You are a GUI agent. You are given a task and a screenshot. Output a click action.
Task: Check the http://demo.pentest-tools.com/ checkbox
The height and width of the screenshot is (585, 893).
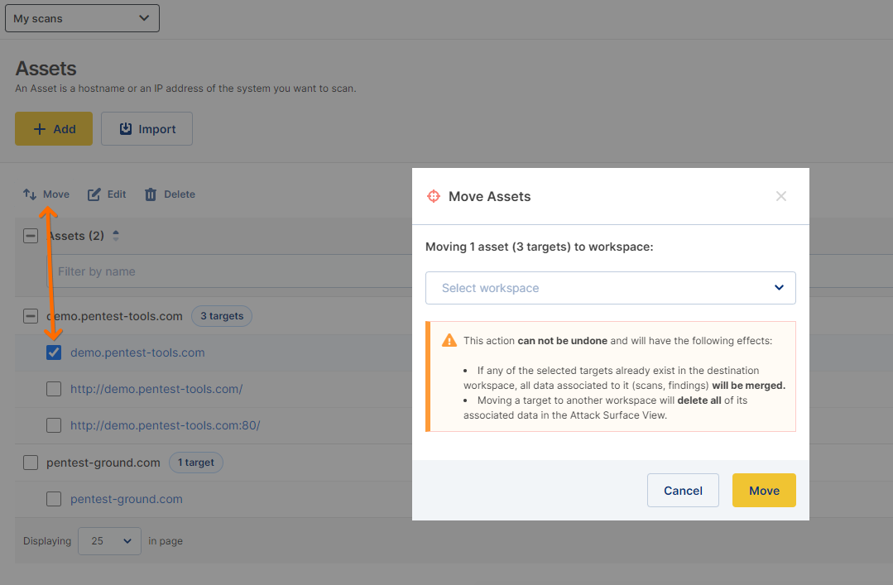(54, 389)
